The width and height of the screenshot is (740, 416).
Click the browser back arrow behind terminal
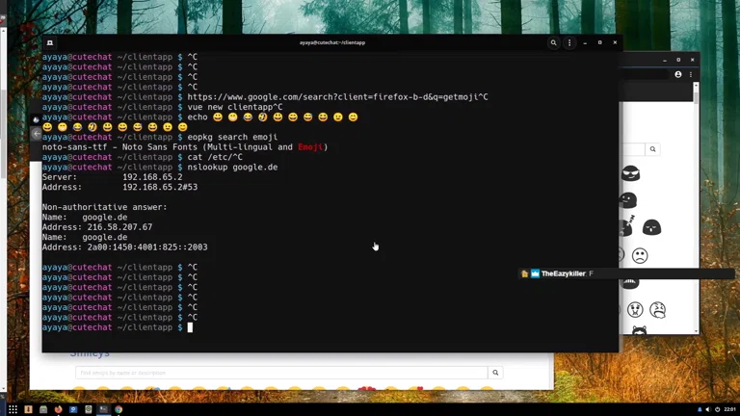coord(37,134)
